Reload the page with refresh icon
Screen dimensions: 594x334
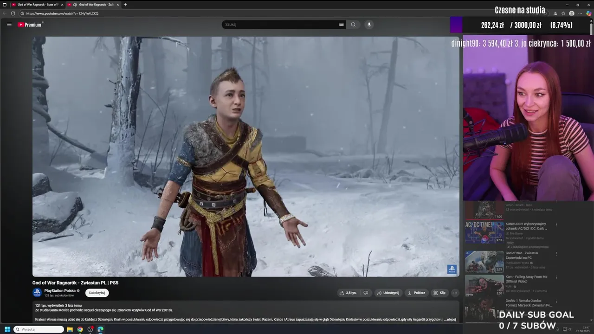pos(13,13)
